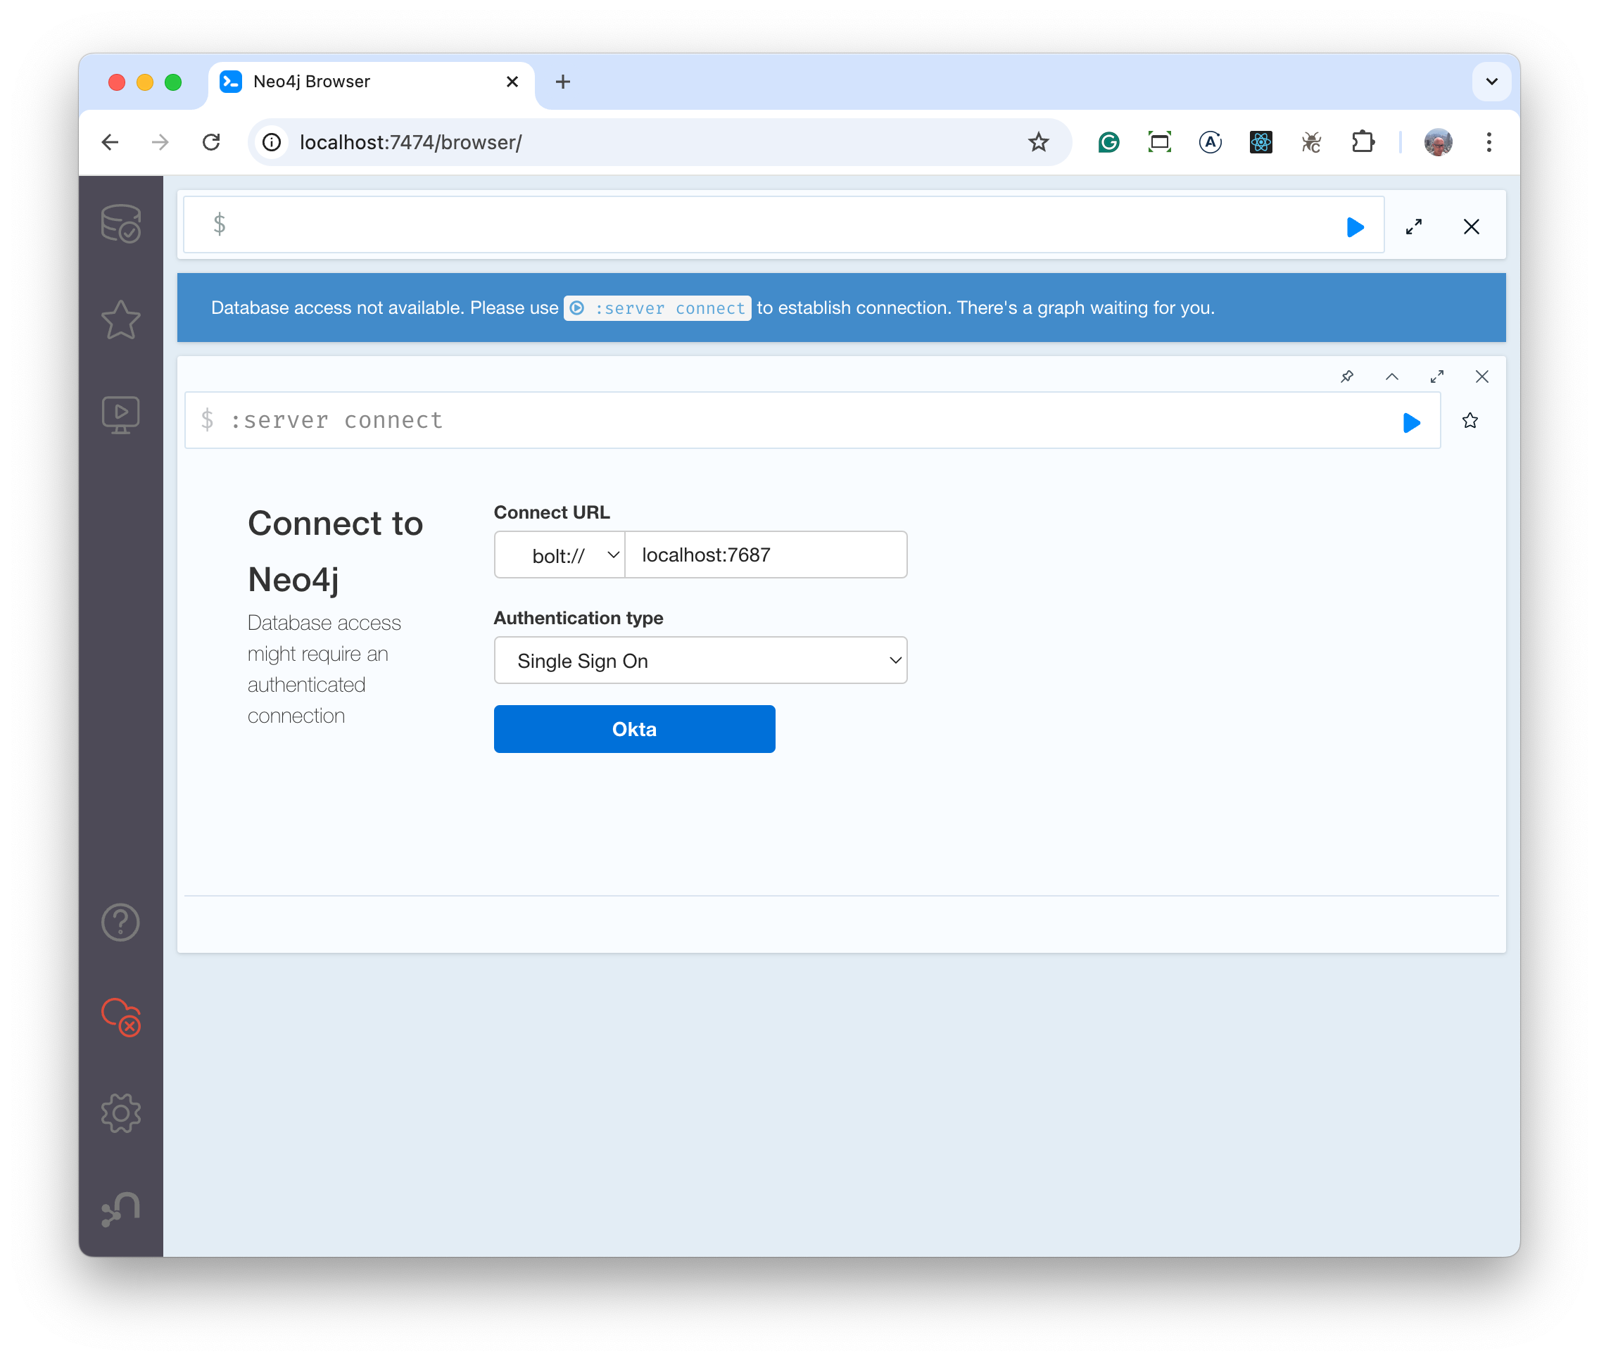
Task: Open Browser Settings gear in sidebar
Action: click(x=121, y=1113)
